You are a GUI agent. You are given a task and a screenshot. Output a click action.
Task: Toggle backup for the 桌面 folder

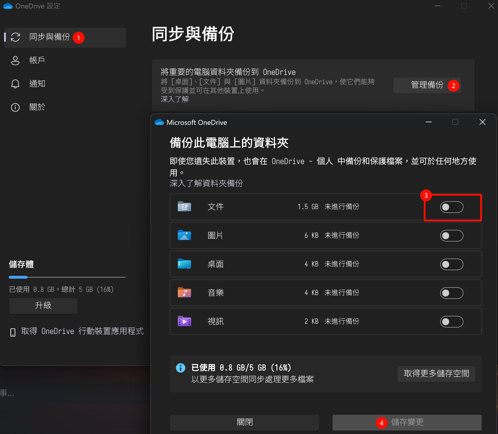(452, 264)
